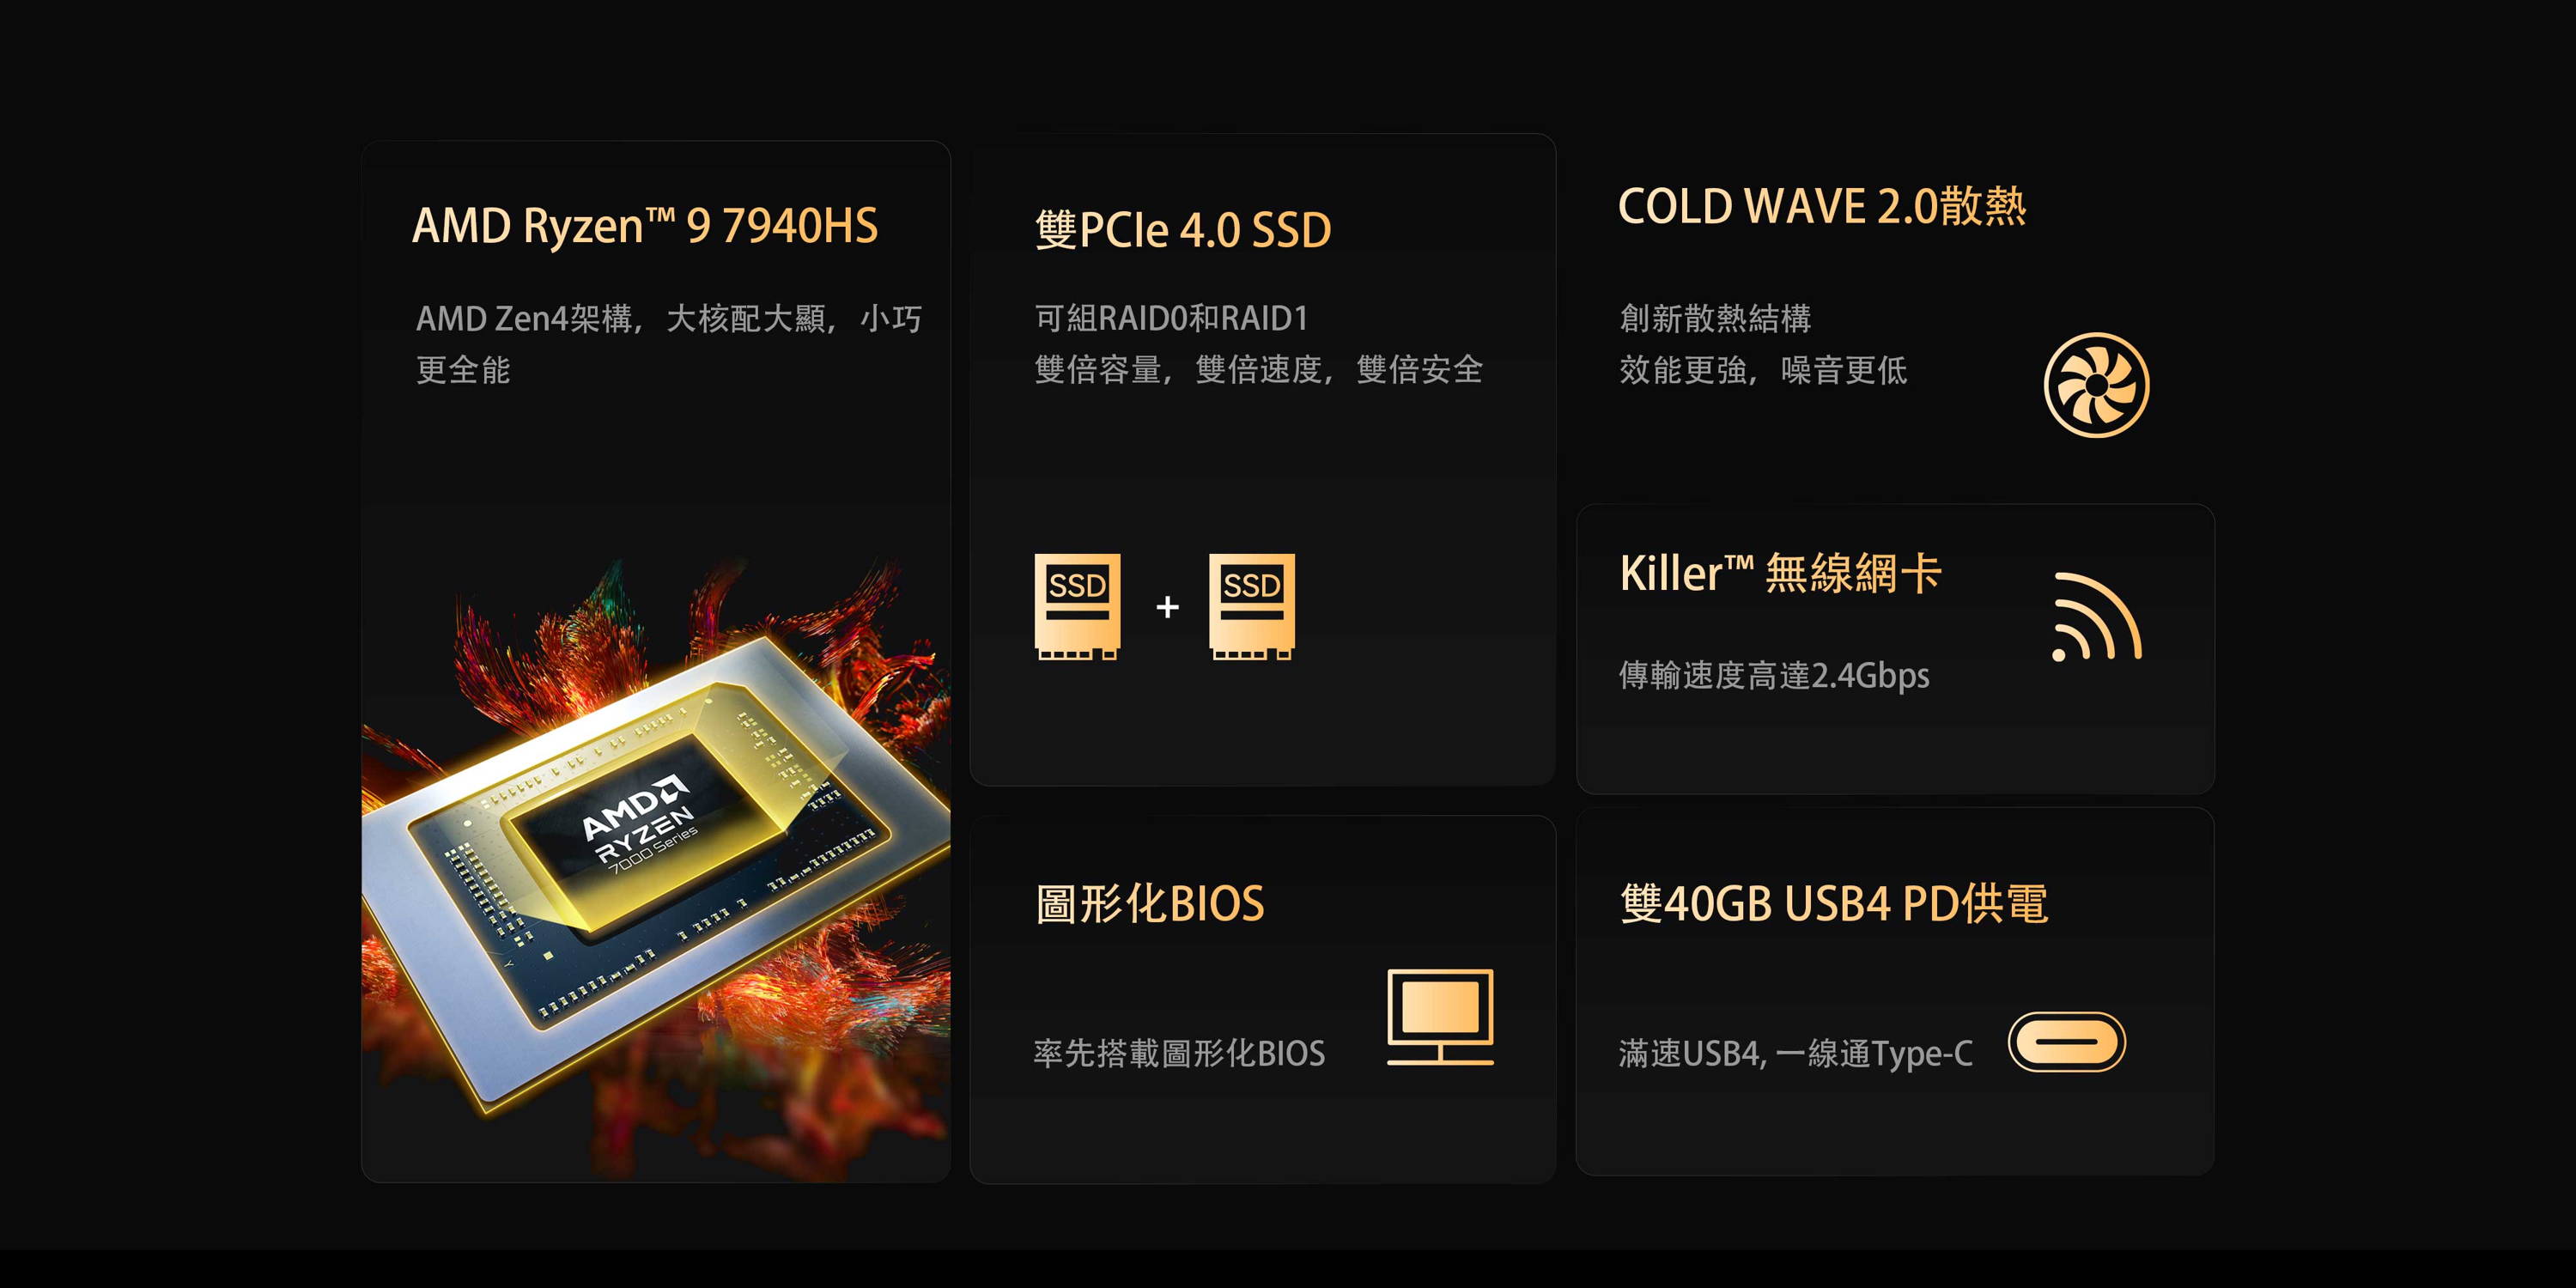Open the 圖形化BIOS card title
The width and height of the screenshot is (2576, 1288).
click(x=1150, y=904)
